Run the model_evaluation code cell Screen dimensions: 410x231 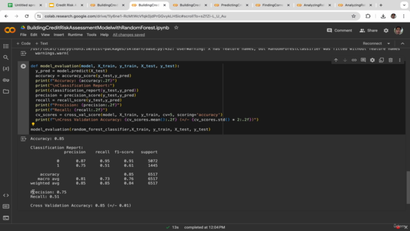[23, 66]
